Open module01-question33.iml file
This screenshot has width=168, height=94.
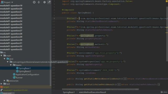pos(15,90)
